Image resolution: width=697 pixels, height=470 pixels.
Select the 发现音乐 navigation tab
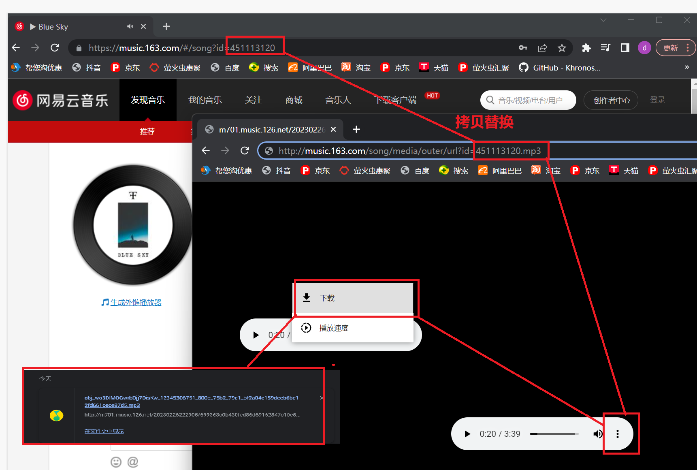tap(148, 100)
